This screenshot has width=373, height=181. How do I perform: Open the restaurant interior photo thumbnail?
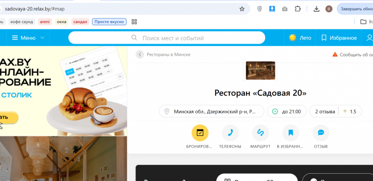pos(260,70)
